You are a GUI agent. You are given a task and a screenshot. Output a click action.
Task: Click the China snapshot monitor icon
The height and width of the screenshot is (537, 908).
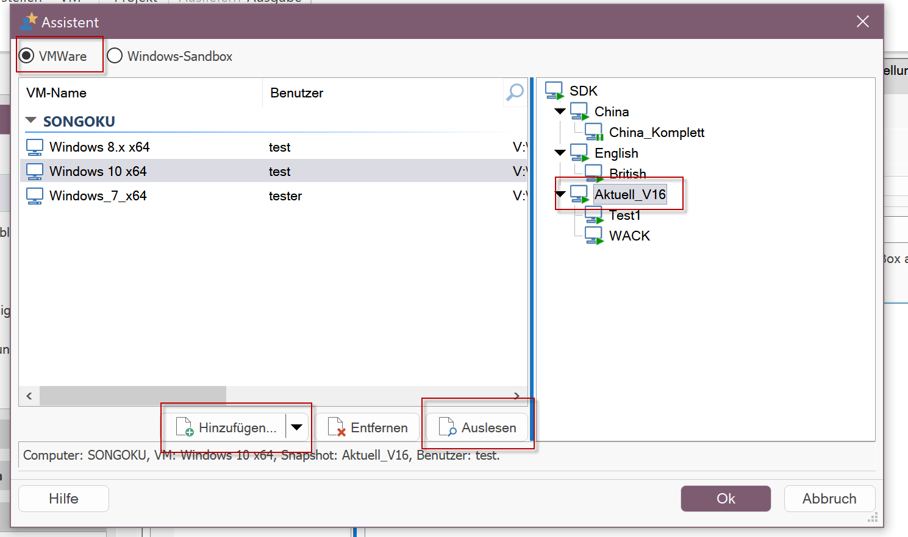click(579, 111)
